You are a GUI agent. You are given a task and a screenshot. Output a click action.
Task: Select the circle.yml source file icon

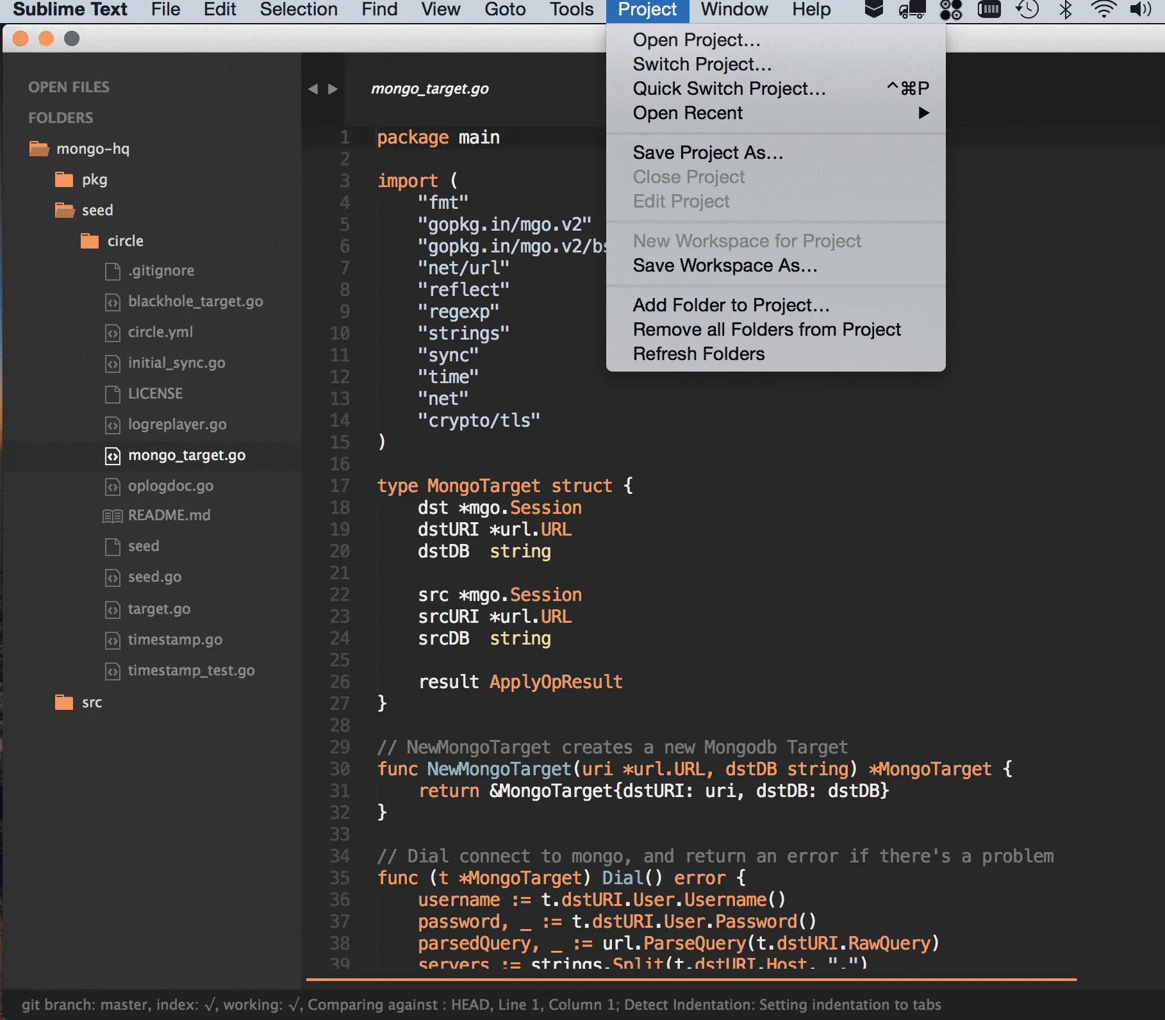(x=112, y=332)
